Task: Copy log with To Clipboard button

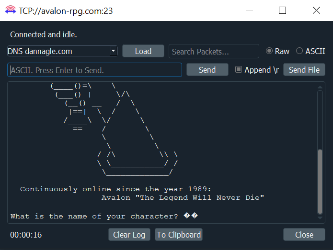Action: [179, 235]
